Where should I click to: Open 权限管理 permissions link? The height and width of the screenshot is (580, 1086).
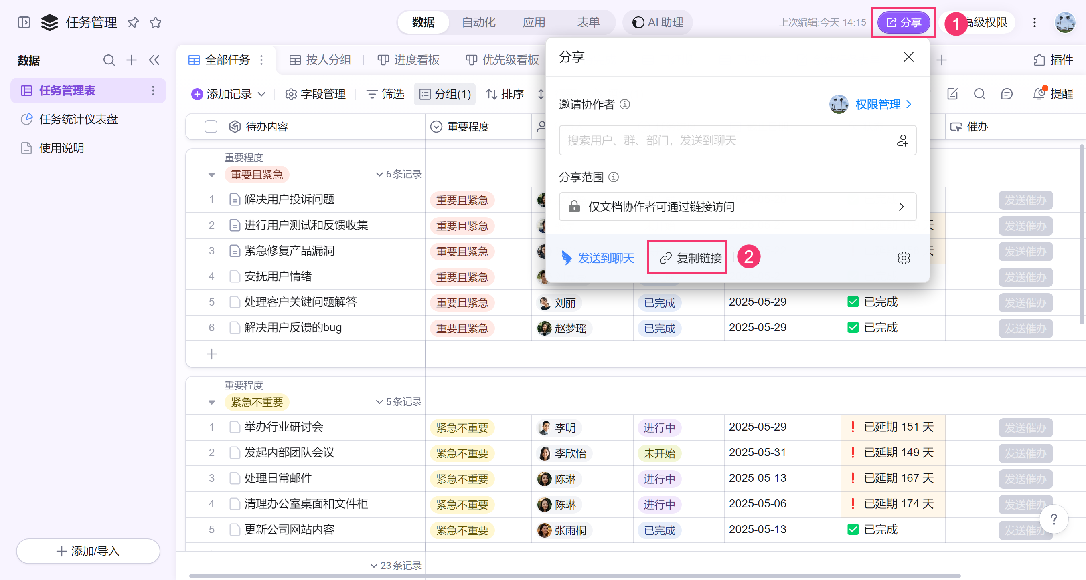pyautogui.click(x=883, y=104)
